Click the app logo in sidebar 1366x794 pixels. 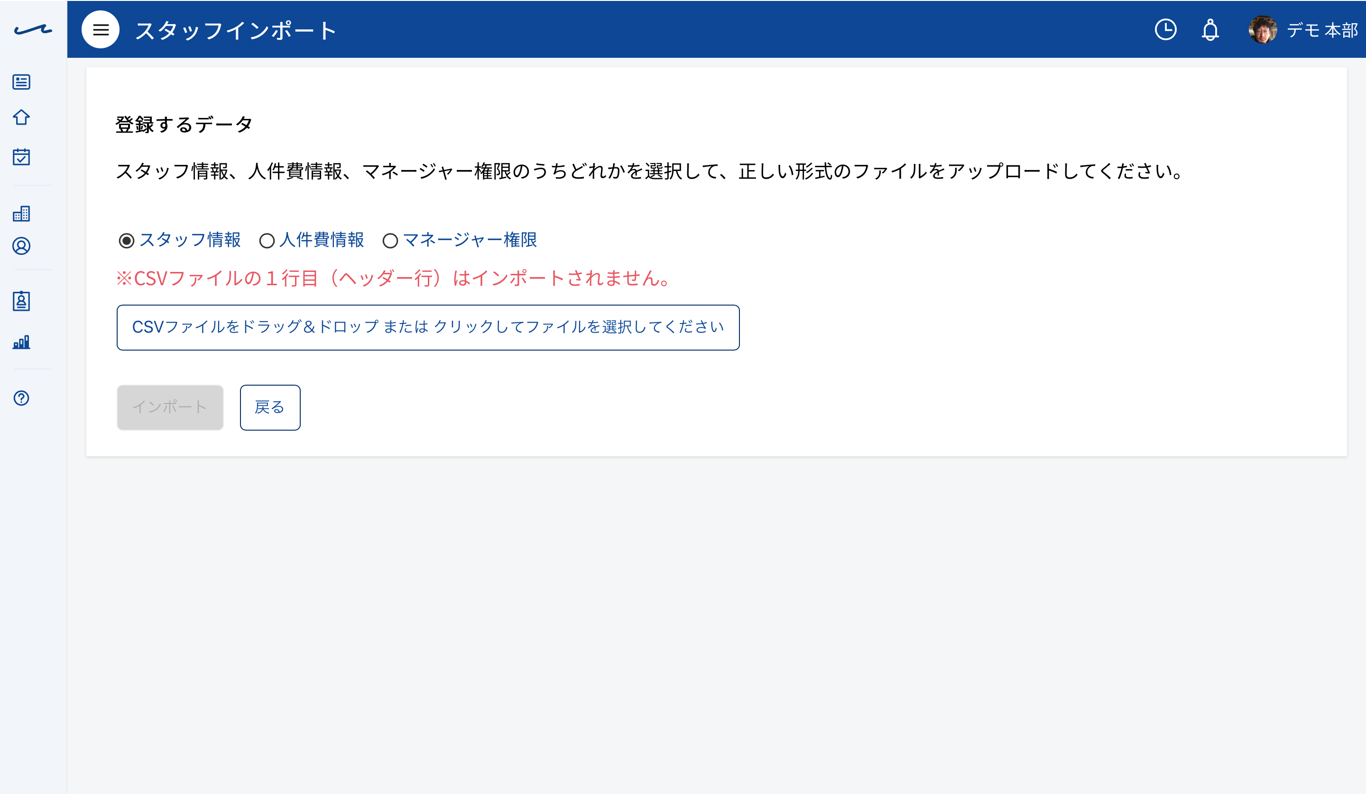[x=33, y=30]
